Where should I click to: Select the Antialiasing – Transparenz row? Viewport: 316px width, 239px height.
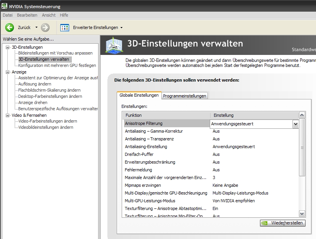(211, 139)
